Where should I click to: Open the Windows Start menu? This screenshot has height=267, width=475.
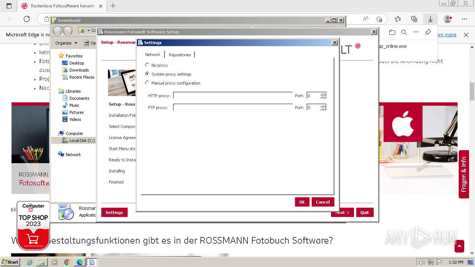[10, 262]
